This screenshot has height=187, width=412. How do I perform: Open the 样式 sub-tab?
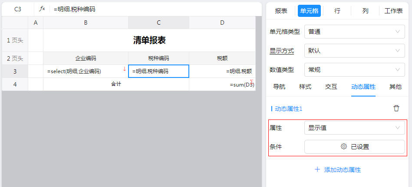click(x=305, y=87)
